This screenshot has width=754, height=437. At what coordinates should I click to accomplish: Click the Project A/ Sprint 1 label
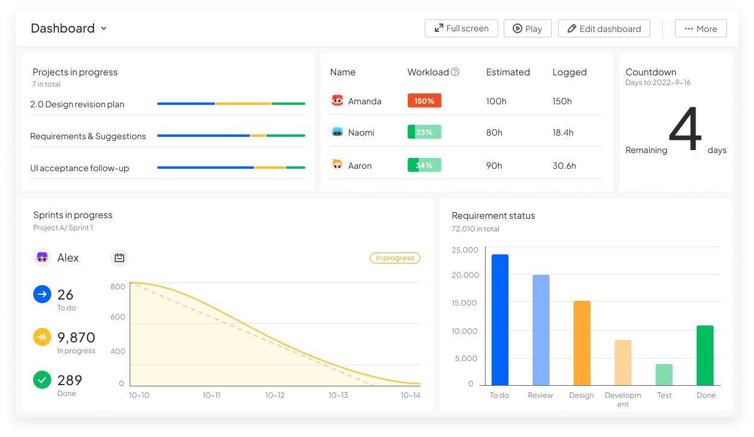tap(63, 228)
